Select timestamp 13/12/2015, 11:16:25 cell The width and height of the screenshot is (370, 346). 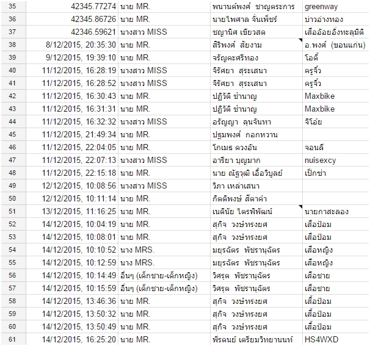pyautogui.click(x=72, y=211)
